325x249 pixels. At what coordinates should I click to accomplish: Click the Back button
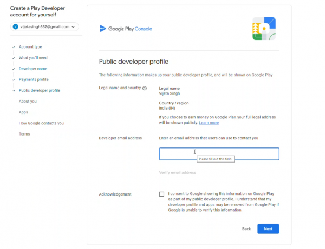(246, 229)
